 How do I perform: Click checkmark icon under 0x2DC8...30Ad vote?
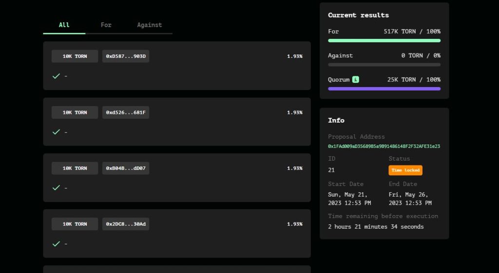pos(56,244)
